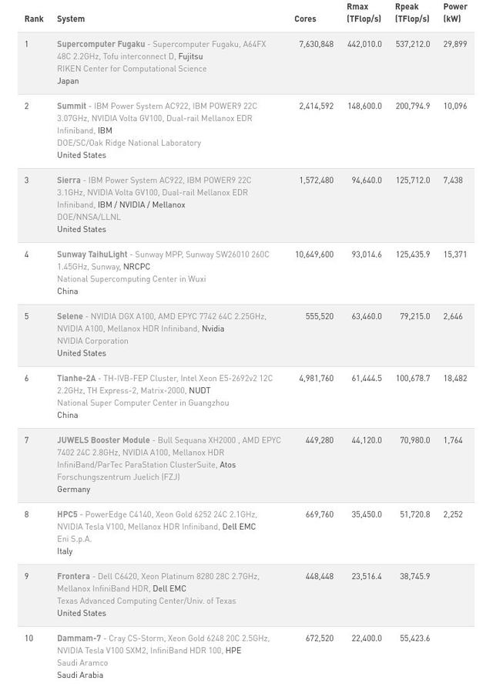
Task: Open National Supercomputing Center in Wuxi
Action: (x=131, y=279)
